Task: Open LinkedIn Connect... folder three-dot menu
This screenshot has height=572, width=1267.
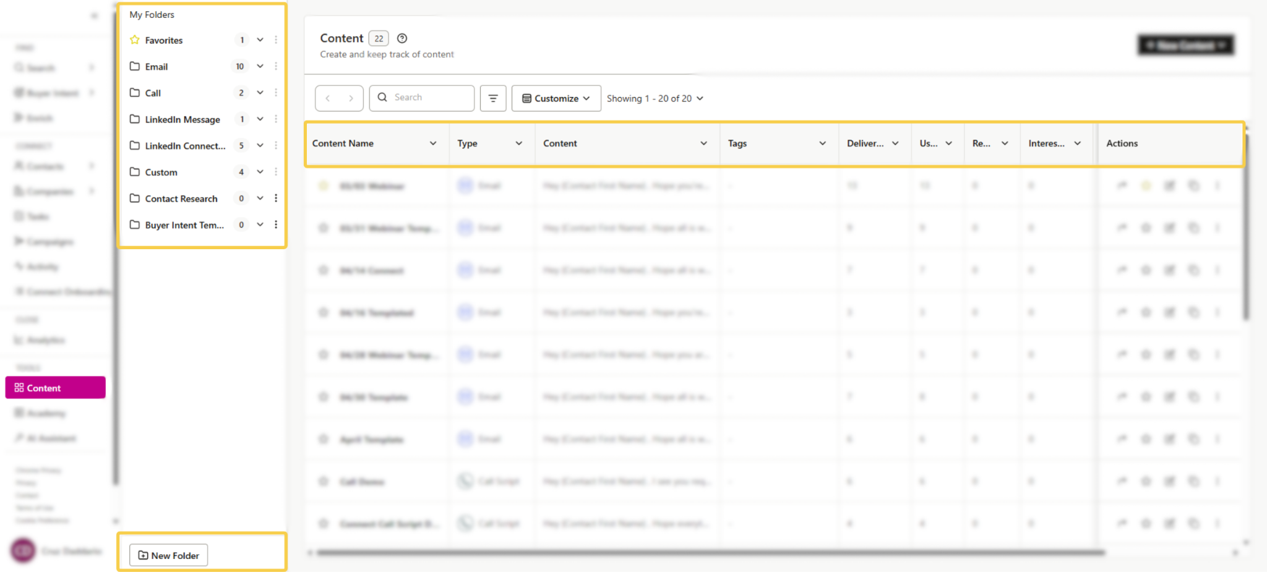Action: tap(276, 145)
